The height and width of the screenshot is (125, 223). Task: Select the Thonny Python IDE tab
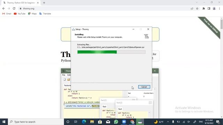point(21,3)
